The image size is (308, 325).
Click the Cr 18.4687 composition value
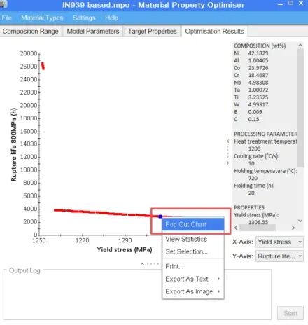(258, 75)
